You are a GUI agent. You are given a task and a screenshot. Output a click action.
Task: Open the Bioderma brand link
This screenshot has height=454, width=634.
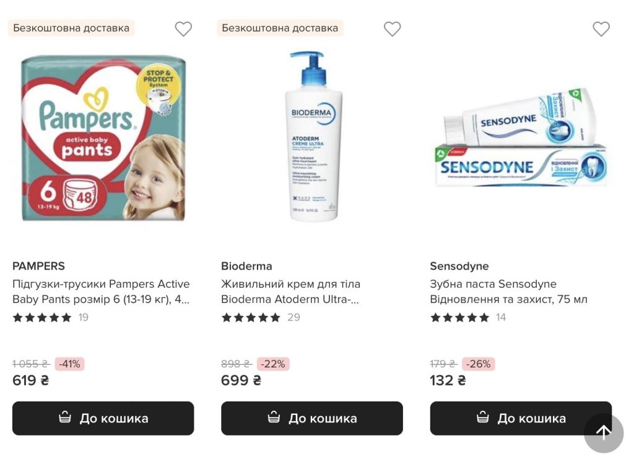pyautogui.click(x=246, y=266)
